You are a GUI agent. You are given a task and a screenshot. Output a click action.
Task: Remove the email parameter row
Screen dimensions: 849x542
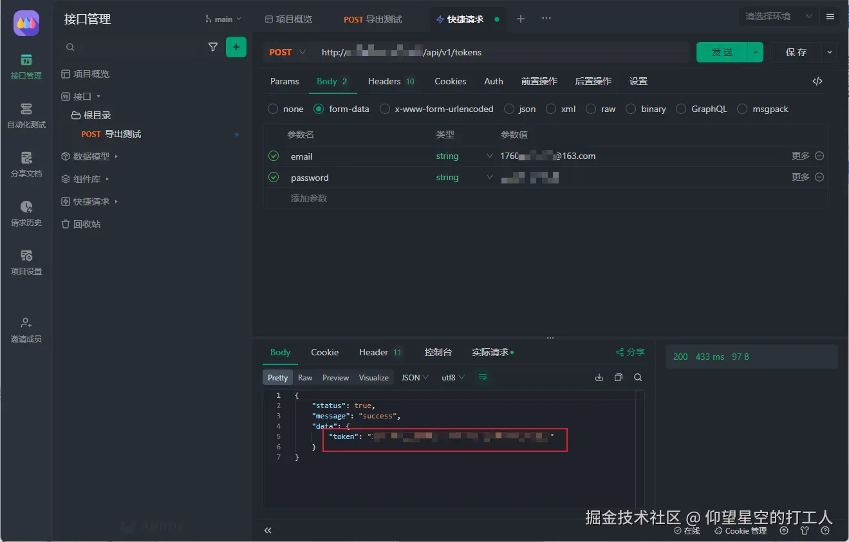point(819,156)
